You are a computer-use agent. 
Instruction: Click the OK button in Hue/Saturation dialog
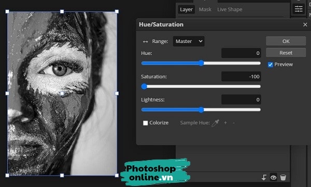point(286,41)
